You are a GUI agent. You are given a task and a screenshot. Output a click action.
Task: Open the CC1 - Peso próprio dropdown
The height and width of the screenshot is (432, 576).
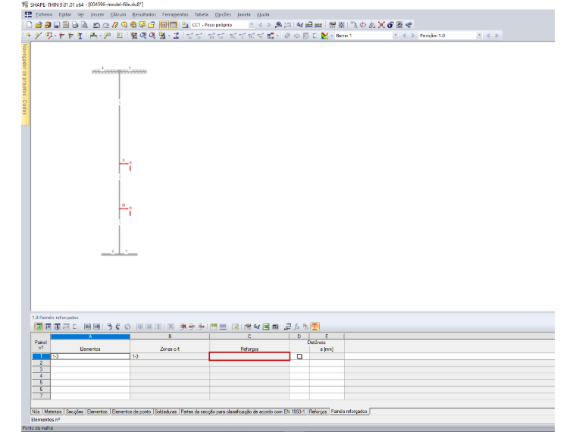point(252,25)
